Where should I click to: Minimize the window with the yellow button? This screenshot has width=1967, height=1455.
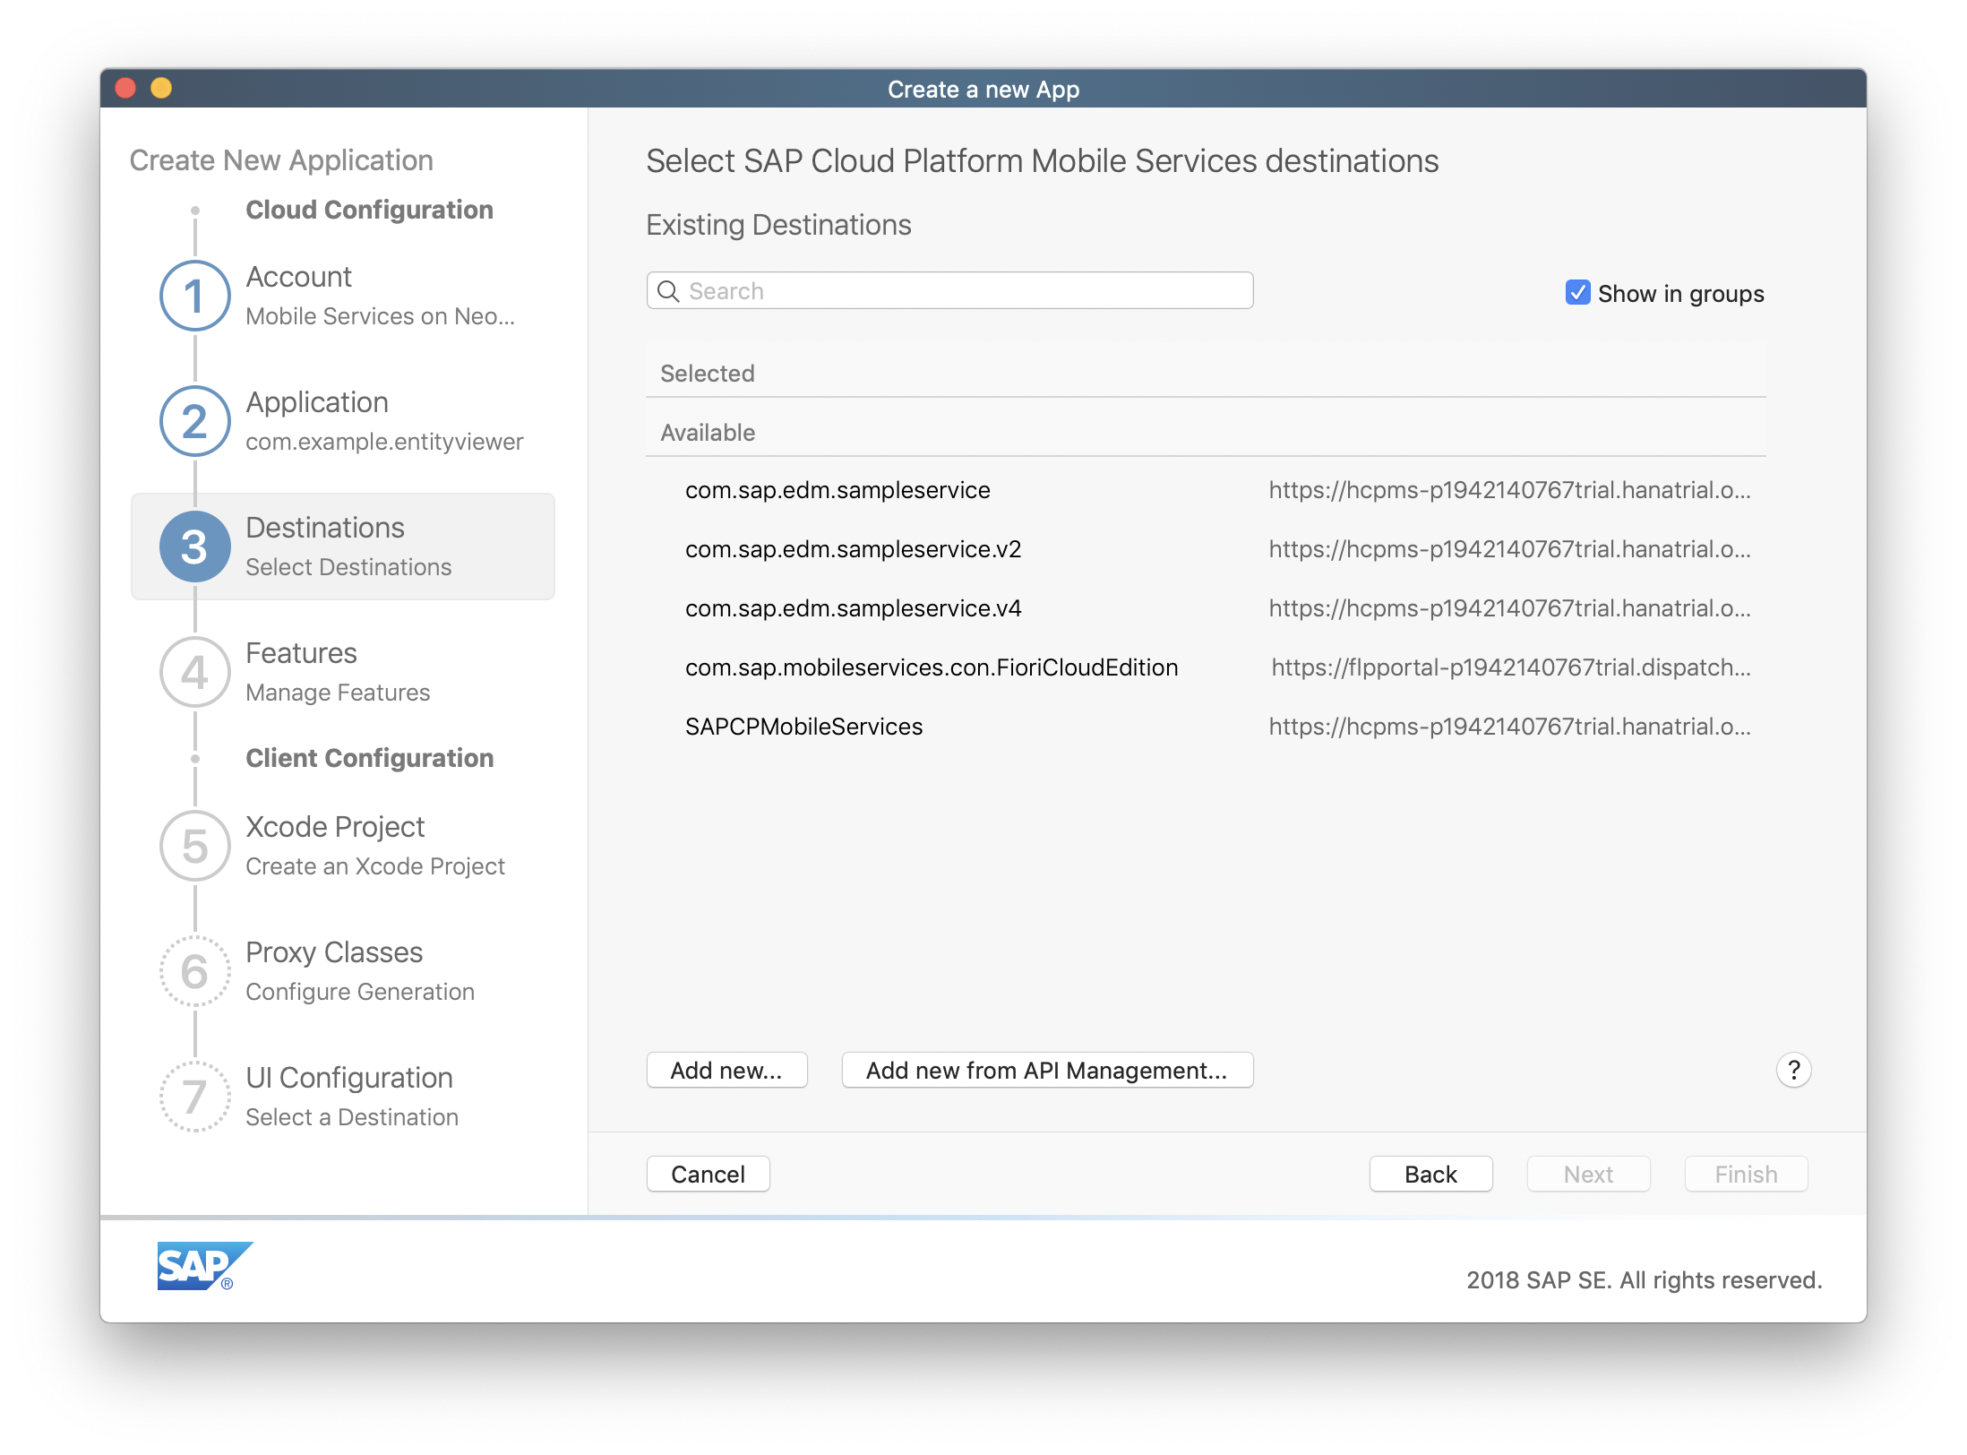pos(161,88)
